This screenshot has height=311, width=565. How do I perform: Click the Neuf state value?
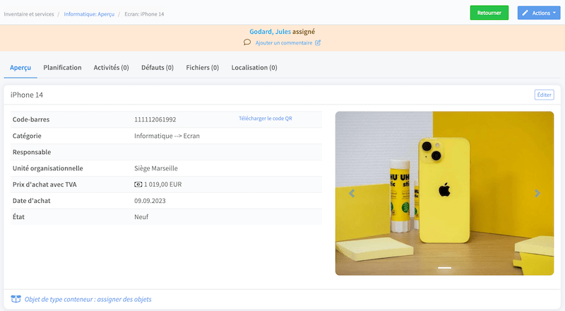(x=141, y=217)
